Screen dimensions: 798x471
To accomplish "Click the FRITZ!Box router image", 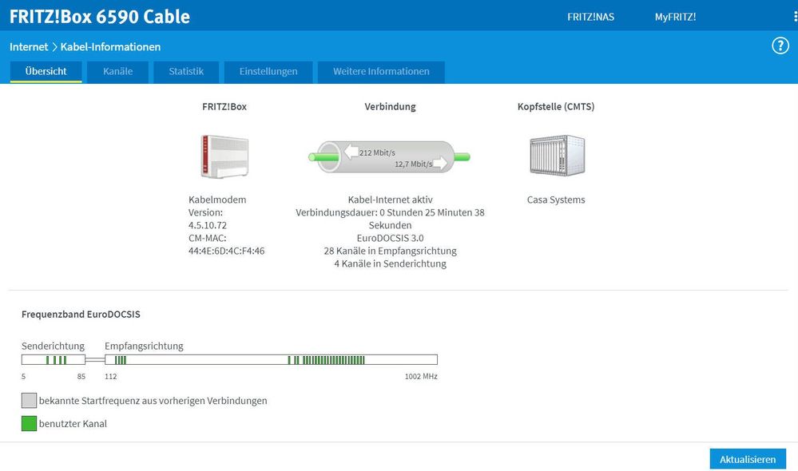I will [x=224, y=156].
